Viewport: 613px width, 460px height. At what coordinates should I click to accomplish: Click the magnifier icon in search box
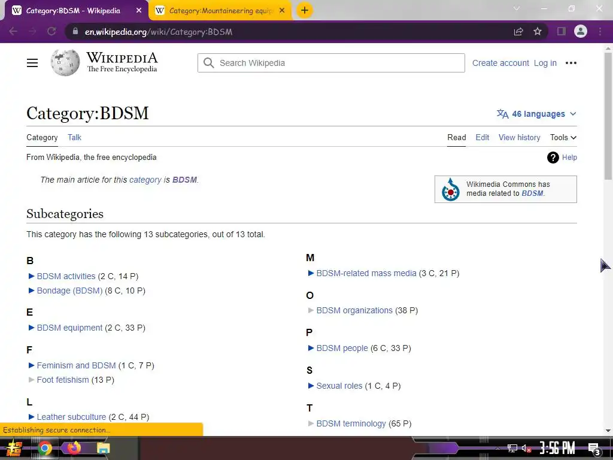(209, 63)
